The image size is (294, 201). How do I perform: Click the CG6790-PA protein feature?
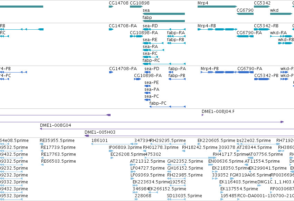pyautogui.click(x=245, y=72)
